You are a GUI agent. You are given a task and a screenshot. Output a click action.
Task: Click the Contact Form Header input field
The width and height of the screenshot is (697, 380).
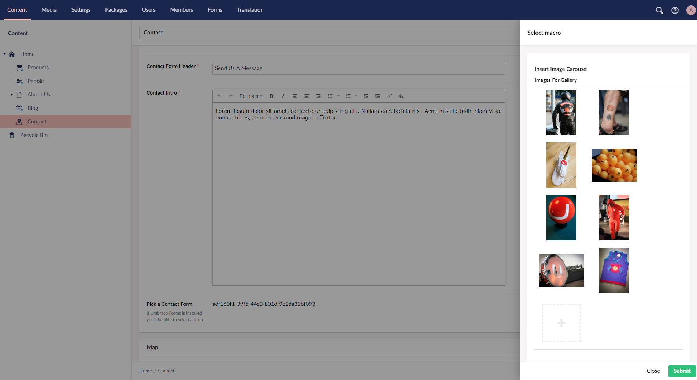(359, 68)
